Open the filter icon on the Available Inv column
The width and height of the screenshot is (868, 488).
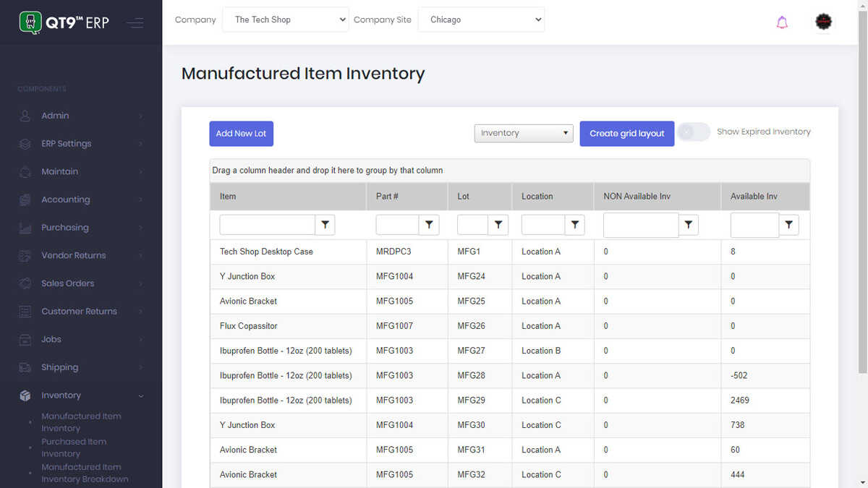coord(788,224)
